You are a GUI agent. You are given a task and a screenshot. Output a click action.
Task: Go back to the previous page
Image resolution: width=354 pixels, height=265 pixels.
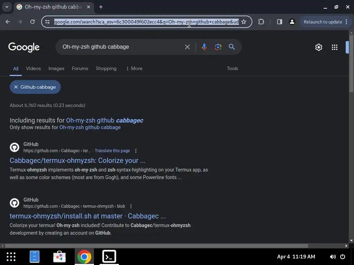pyautogui.click(x=8, y=22)
